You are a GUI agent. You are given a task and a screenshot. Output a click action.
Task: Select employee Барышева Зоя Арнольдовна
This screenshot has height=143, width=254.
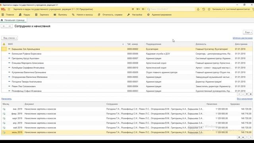pyautogui.click(x=26, y=49)
